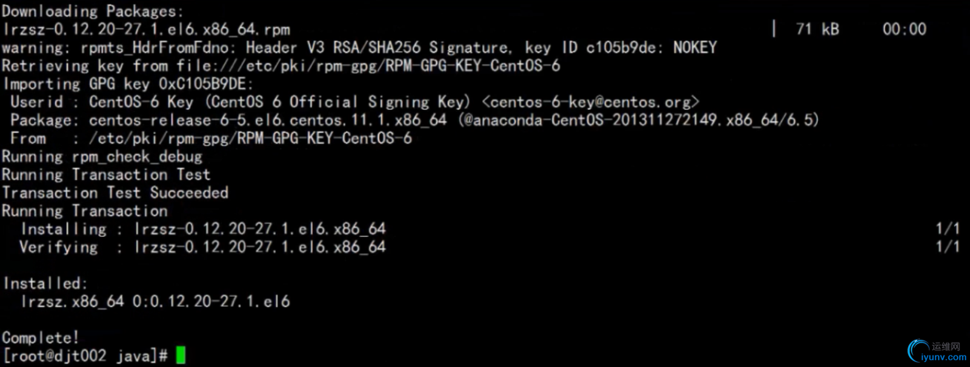Click the 71 kB download size
Viewport: 970px width, 367px height.
point(817,29)
